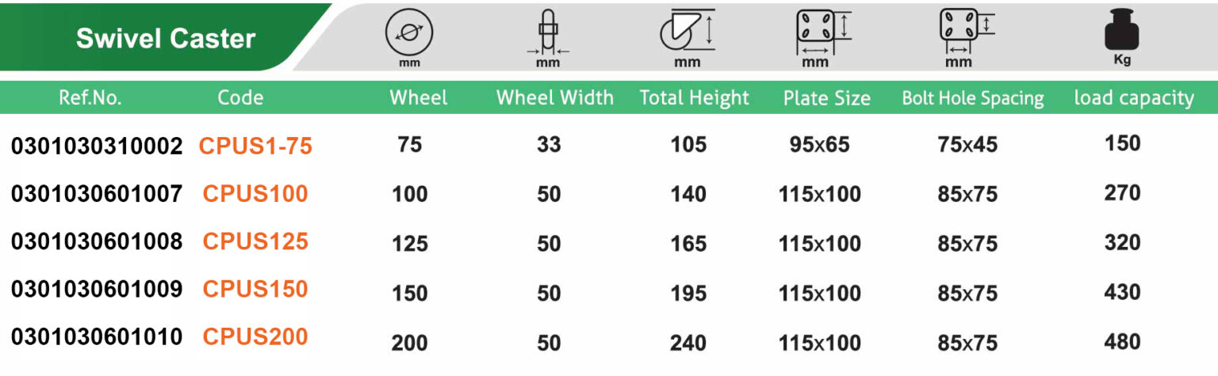
Task: Click the Wheel Width column header
Action: tap(555, 97)
